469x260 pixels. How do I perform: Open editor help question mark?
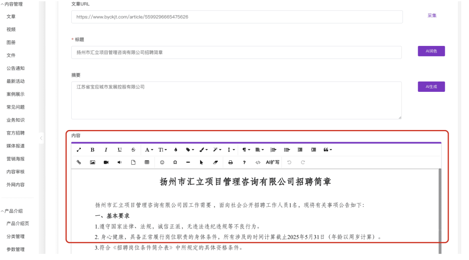(244, 162)
